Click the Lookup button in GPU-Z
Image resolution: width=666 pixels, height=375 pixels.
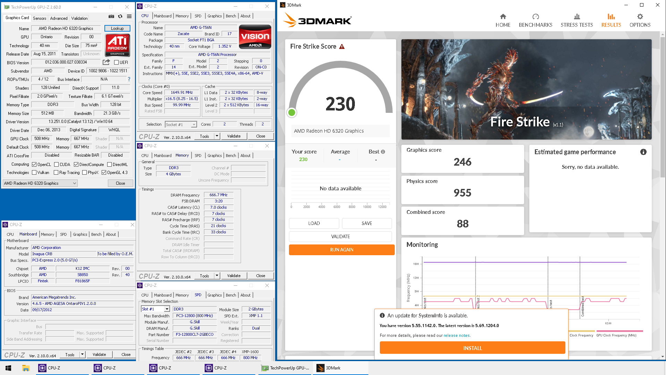pos(117,28)
